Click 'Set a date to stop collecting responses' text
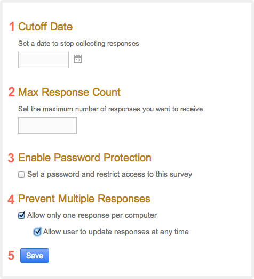 (x=78, y=44)
